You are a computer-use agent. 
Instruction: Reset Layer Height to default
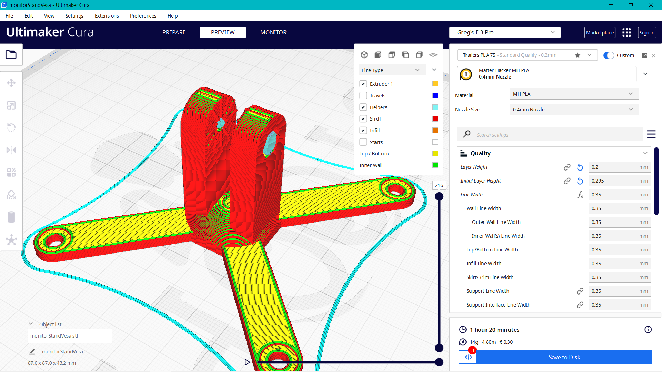point(580,167)
